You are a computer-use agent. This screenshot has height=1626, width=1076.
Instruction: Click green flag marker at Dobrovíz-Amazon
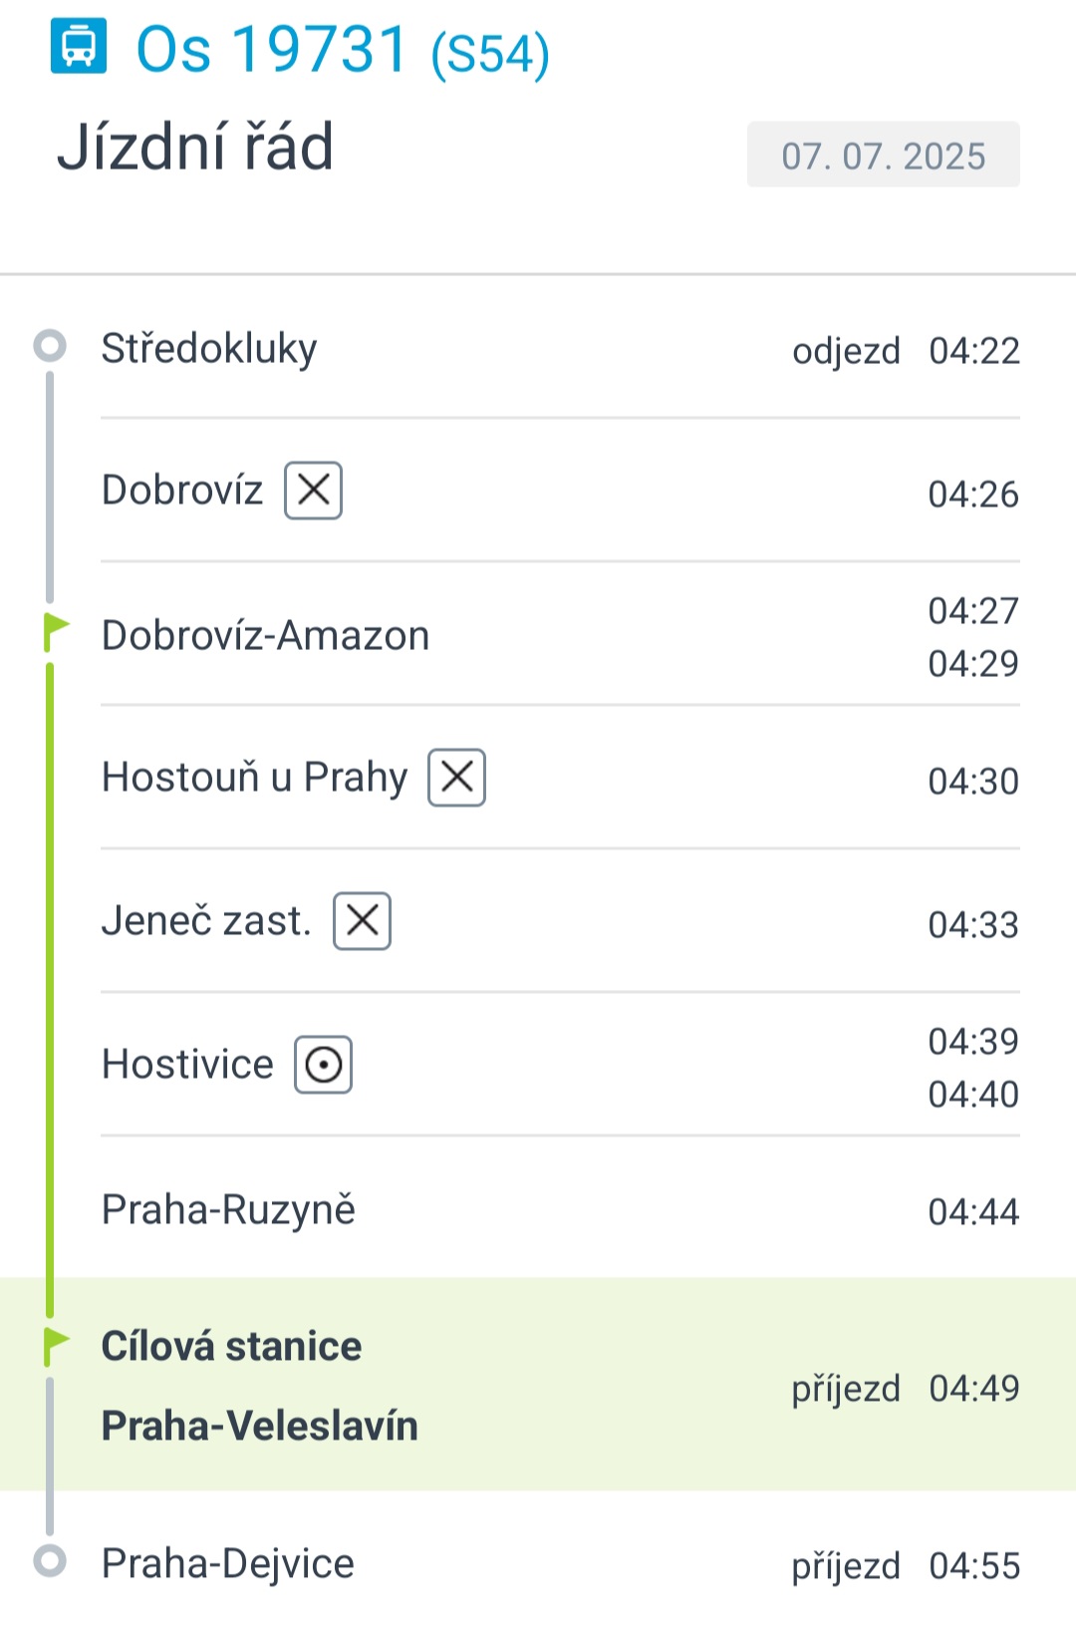pos(56,633)
